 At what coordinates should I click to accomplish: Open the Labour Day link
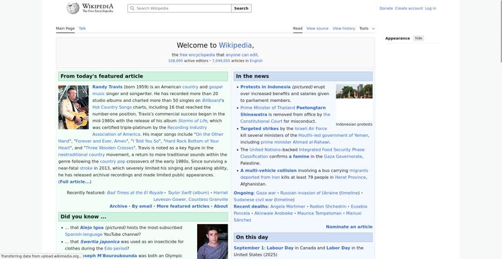280,248
